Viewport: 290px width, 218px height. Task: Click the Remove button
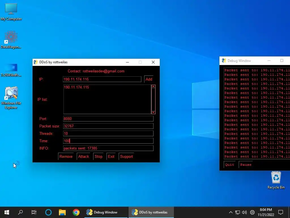tap(66, 156)
